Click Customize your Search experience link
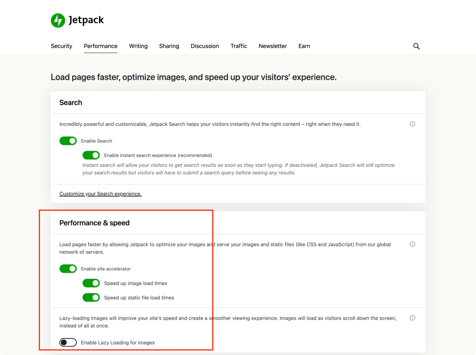 coord(100,194)
